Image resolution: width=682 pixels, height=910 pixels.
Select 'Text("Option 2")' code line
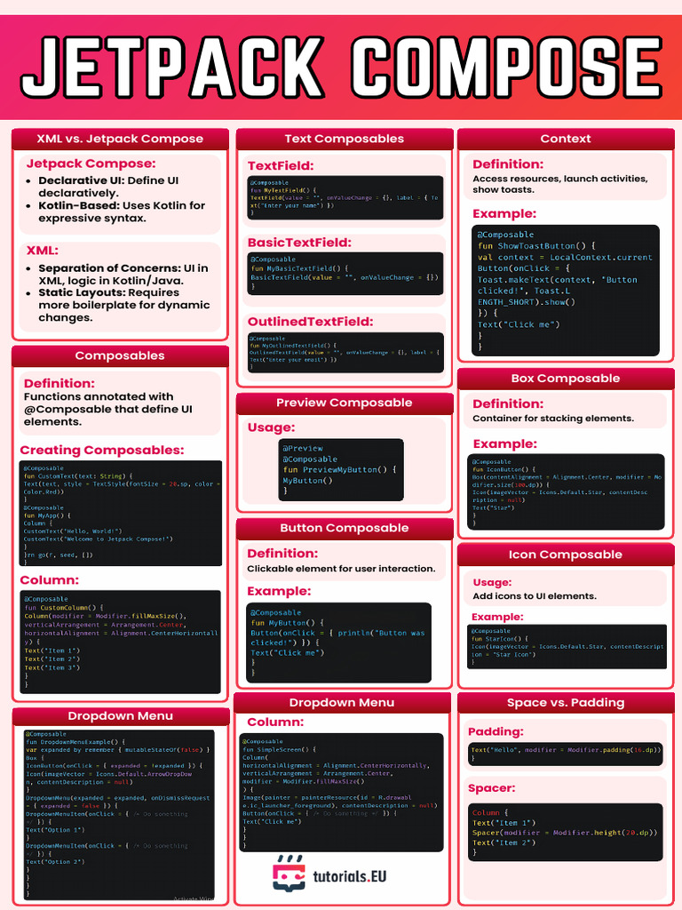pyautogui.click(x=55, y=862)
